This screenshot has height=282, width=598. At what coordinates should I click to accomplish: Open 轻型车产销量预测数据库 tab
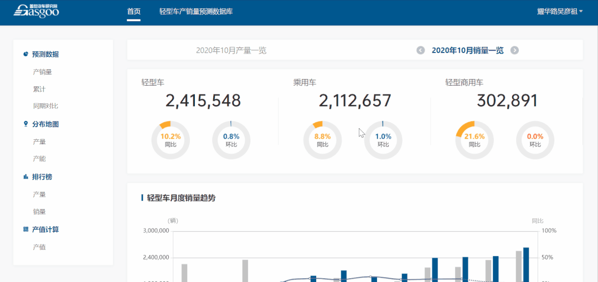(196, 12)
